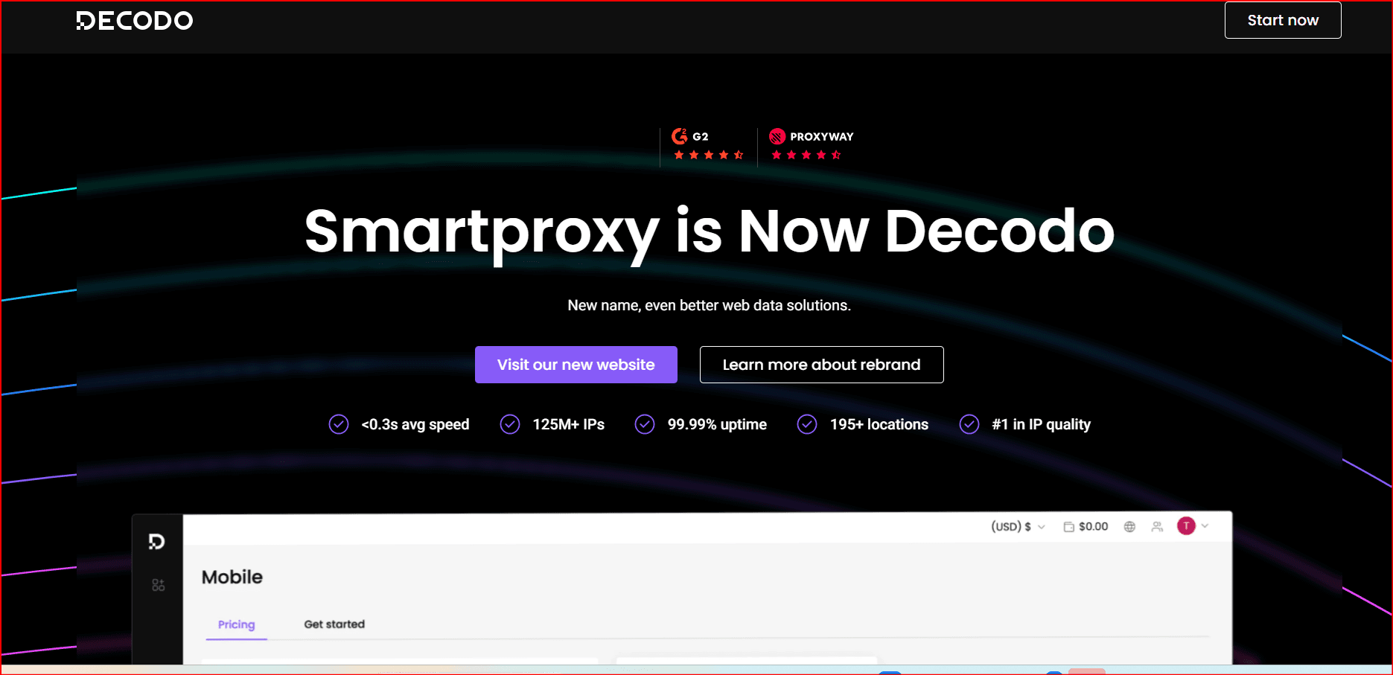1393x675 pixels.
Task: Click the Proxyway rating badge
Action: (x=811, y=145)
